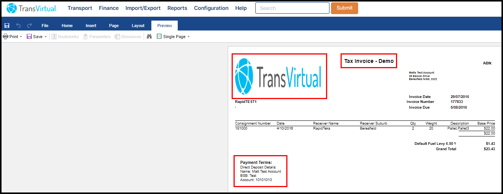Click the binoculars find icon
Image resolution: width=503 pixels, height=194 pixels.
149,37
